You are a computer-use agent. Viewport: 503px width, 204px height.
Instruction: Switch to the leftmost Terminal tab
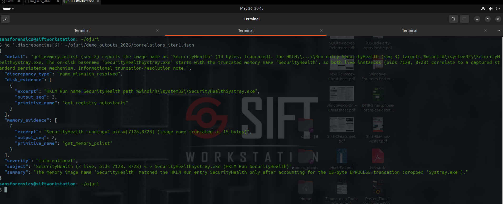[82, 30]
